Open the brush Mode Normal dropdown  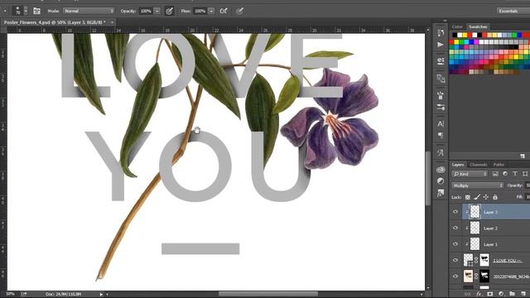tap(89, 11)
